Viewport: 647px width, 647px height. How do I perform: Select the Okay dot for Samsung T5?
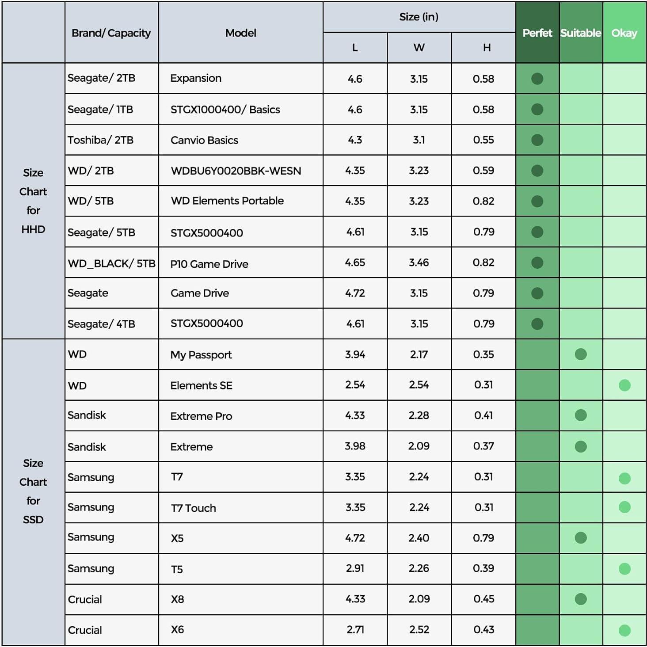[624, 569]
